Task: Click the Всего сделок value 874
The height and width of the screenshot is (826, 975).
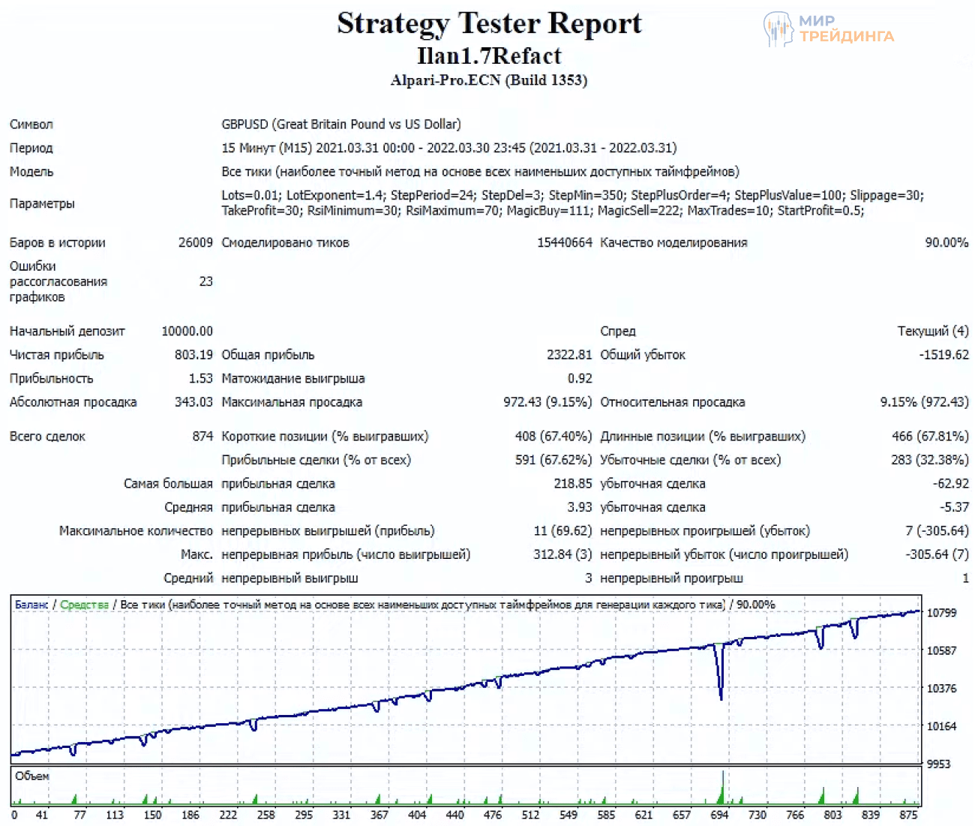Action: coord(202,437)
